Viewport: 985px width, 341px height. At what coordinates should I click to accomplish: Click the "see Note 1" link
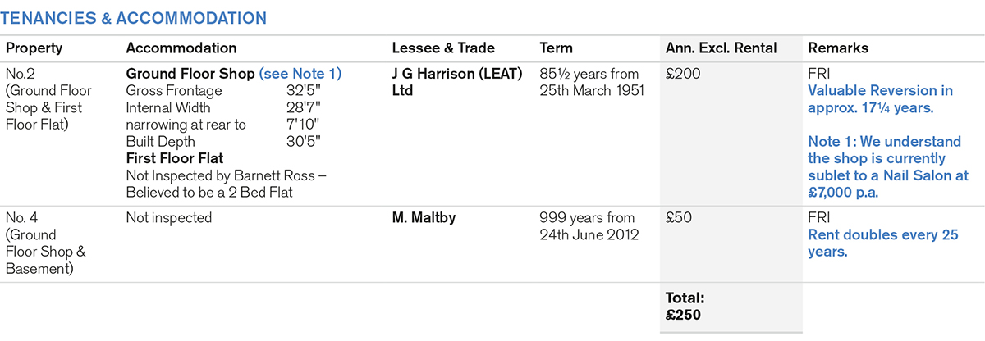pyautogui.click(x=300, y=74)
